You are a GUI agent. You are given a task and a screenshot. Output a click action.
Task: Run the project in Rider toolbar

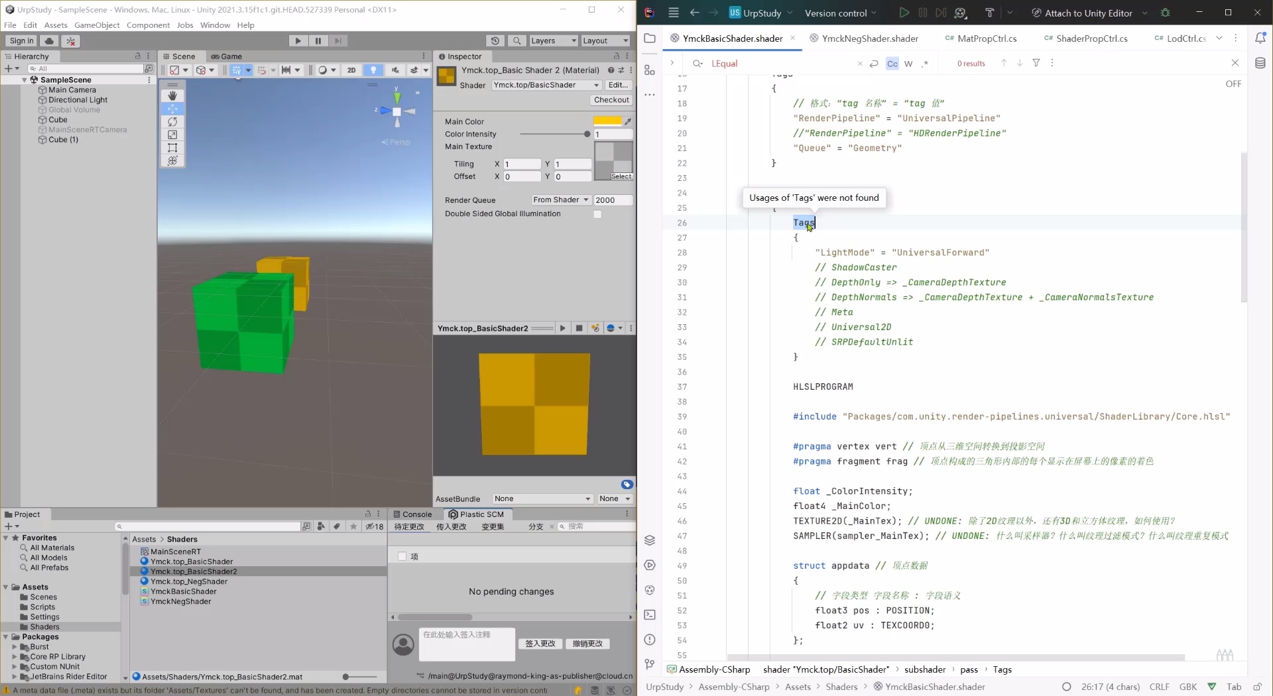click(904, 13)
